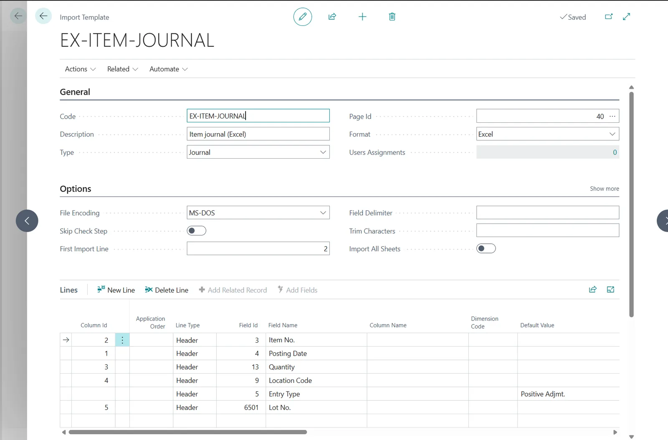The width and height of the screenshot is (668, 440).
Task: Toggle edit mode with the pencil icon
Action: (x=303, y=17)
